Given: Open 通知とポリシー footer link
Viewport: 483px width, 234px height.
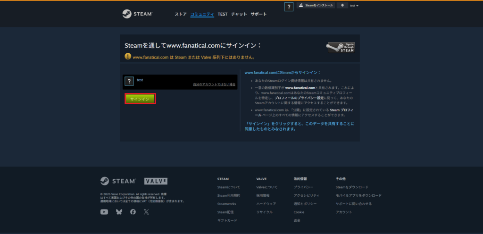Looking at the screenshot, I should pyautogui.click(x=305, y=204).
